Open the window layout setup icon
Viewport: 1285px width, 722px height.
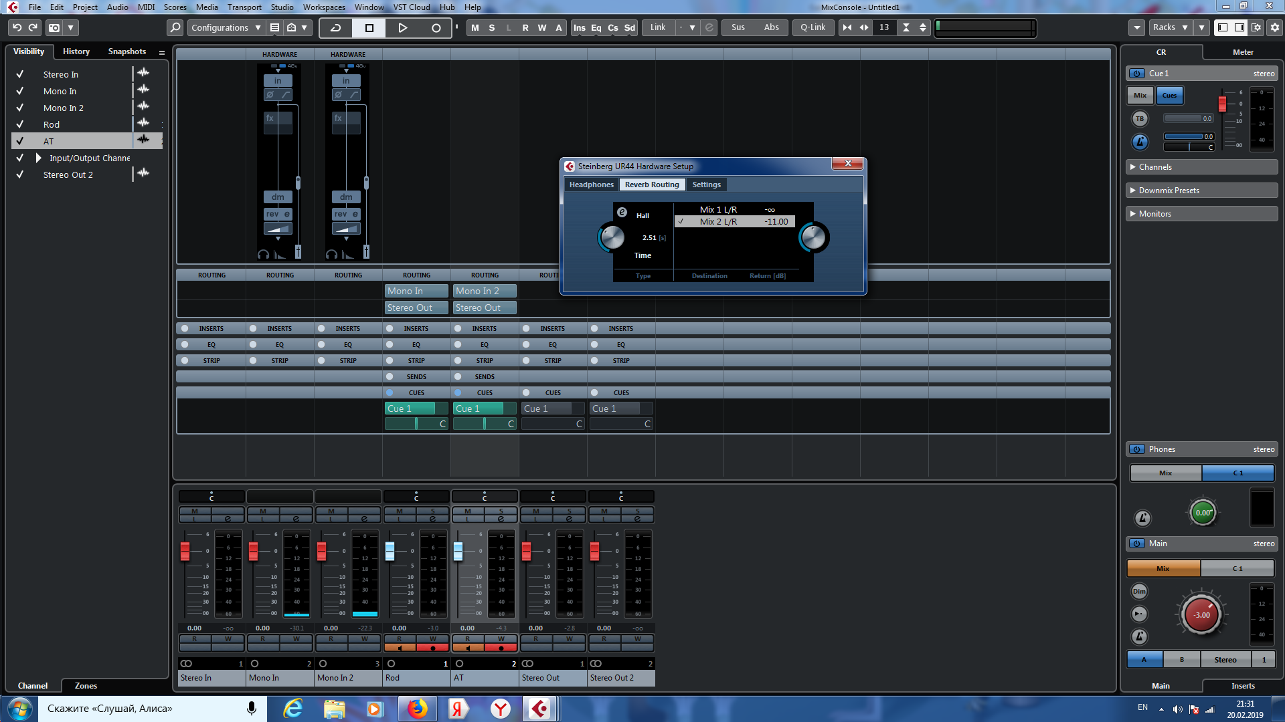point(1256,27)
